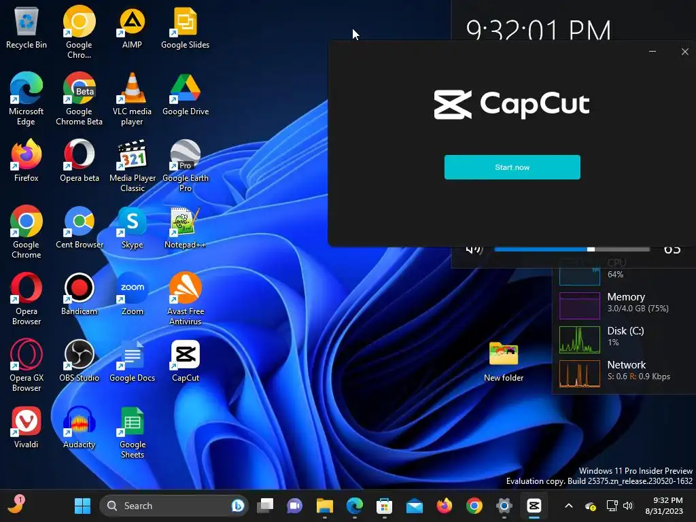
Task: Click the speaker icon beside volume slider
Action: (x=474, y=249)
